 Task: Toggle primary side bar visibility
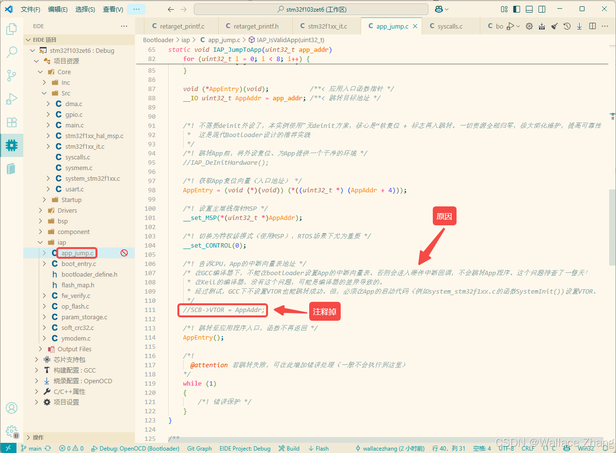517,9
